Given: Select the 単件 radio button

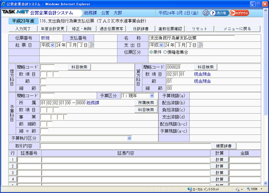Looking at the screenshot, I should [151, 52].
